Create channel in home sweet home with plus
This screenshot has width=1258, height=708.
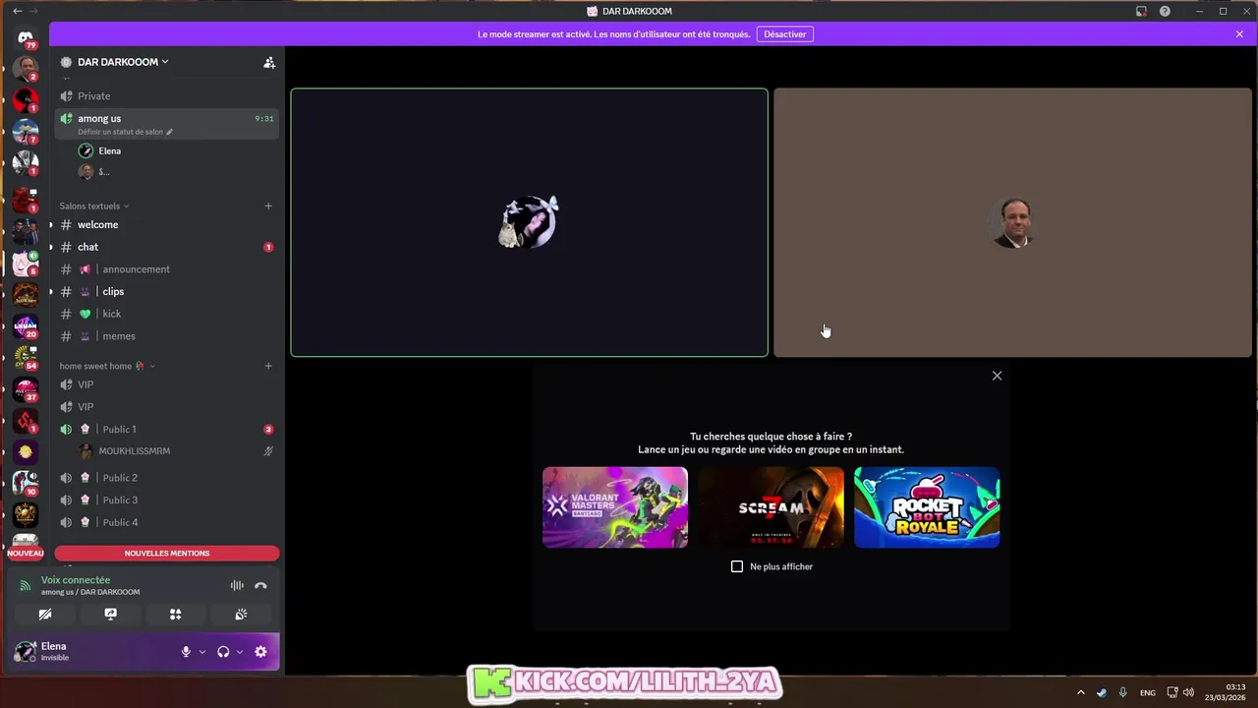pos(268,366)
